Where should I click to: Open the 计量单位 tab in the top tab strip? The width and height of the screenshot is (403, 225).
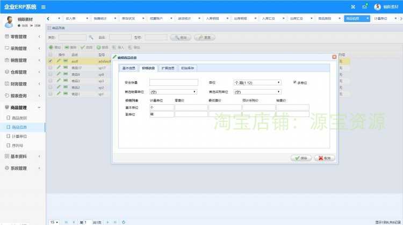380,18
